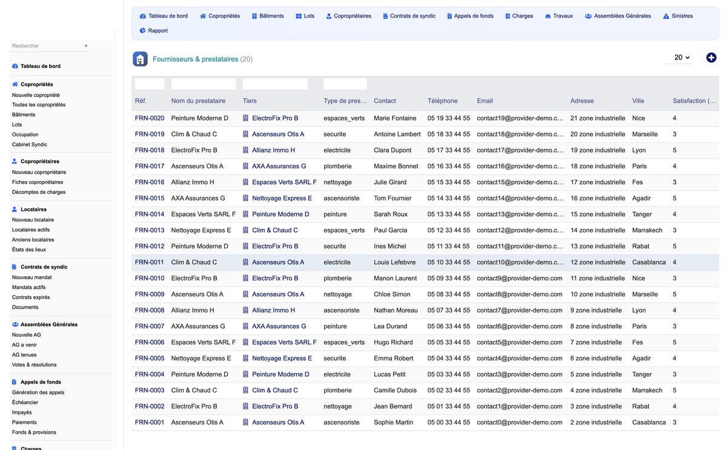Click email contact9@provider-demo.com
The height and width of the screenshot is (450, 727).
tap(519, 278)
